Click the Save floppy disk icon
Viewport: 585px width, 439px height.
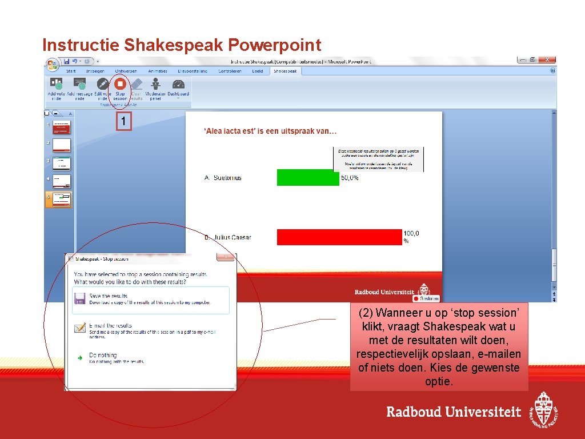(x=67, y=61)
